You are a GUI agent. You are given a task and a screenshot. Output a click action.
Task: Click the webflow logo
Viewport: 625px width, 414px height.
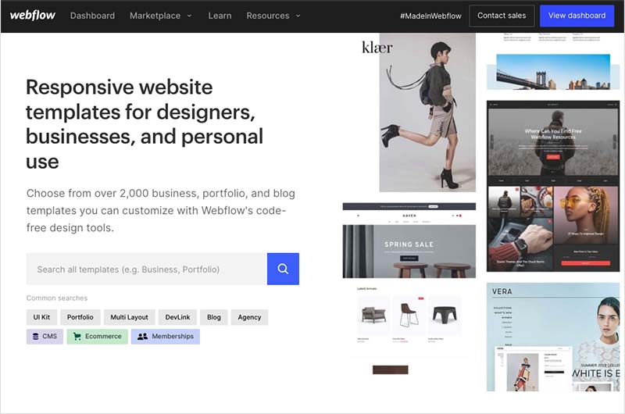[x=33, y=16]
